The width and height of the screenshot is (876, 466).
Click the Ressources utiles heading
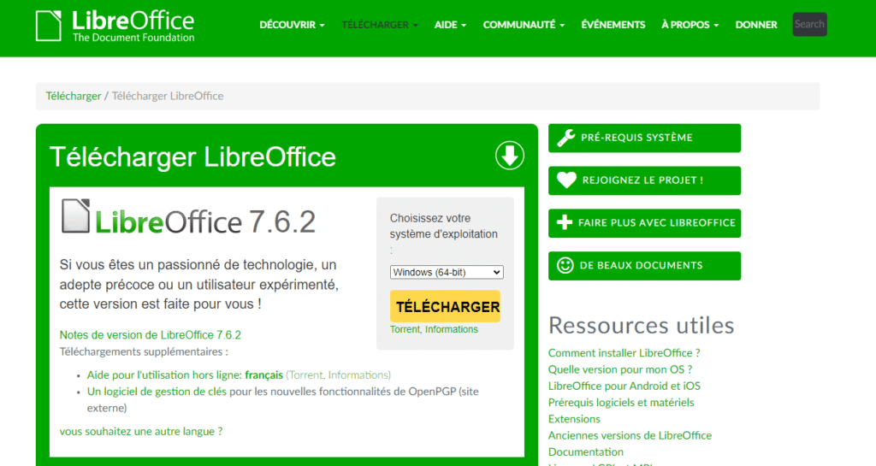click(x=642, y=326)
